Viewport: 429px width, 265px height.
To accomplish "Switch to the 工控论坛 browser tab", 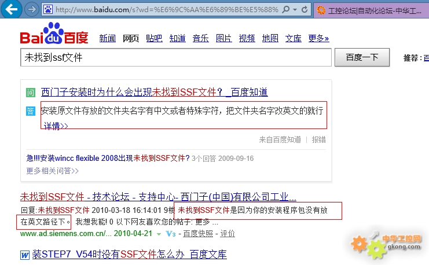I will (x=371, y=10).
